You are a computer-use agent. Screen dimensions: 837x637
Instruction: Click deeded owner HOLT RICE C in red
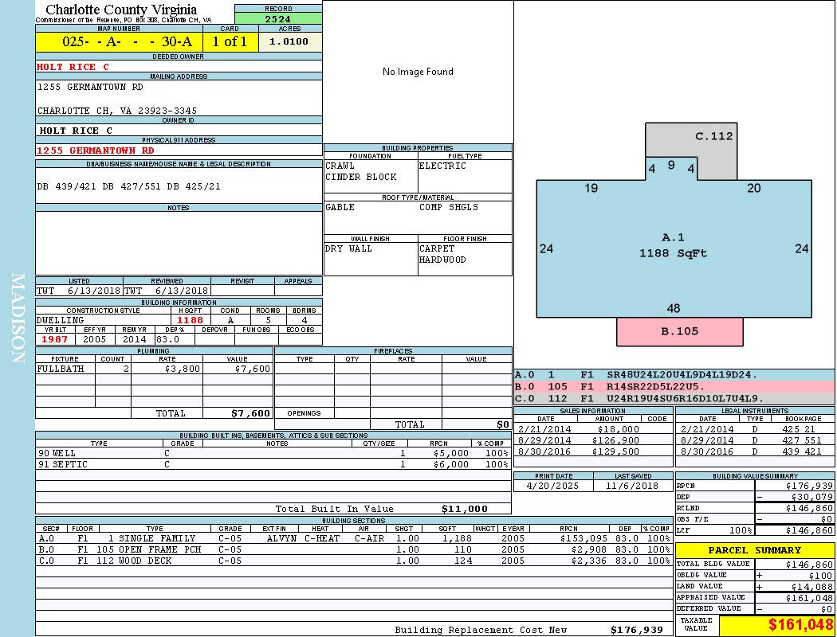point(73,67)
